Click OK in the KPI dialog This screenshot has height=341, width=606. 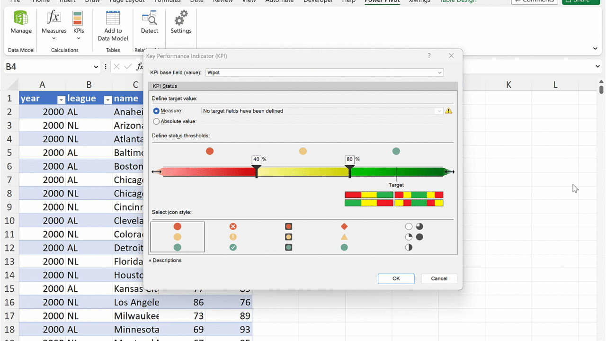pos(396,278)
